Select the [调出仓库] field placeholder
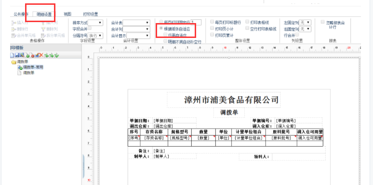 click(x=163, y=126)
